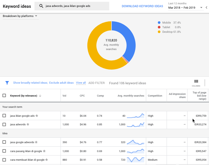The width and height of the screenshot is (209, 165).
Task: Sort by 'Ad impression share' column header
Action: [x=177, y=95]
